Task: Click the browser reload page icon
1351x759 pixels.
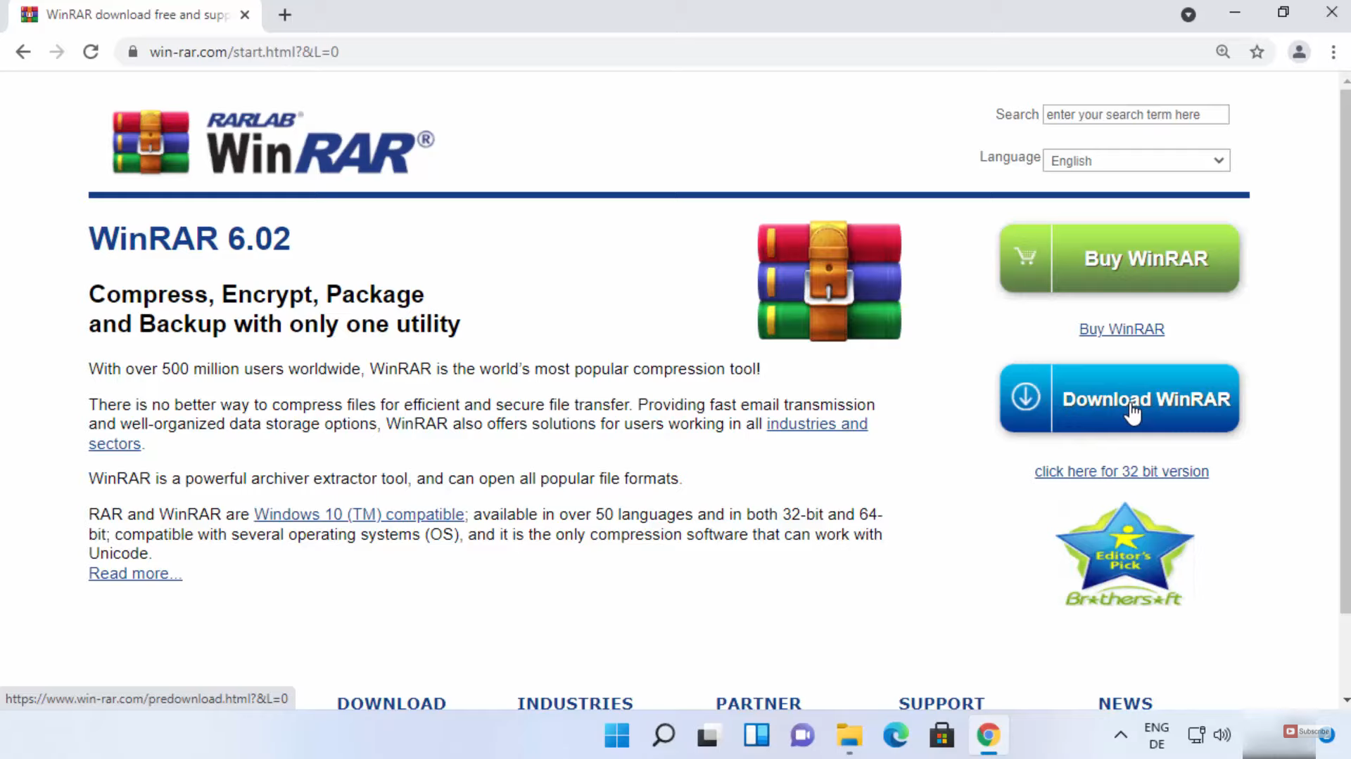Action: click(91, 52)
